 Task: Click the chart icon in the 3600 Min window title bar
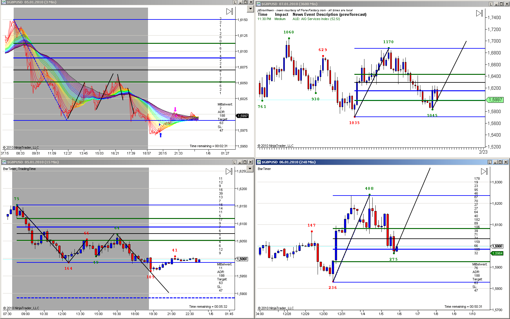tap(259, 4)
